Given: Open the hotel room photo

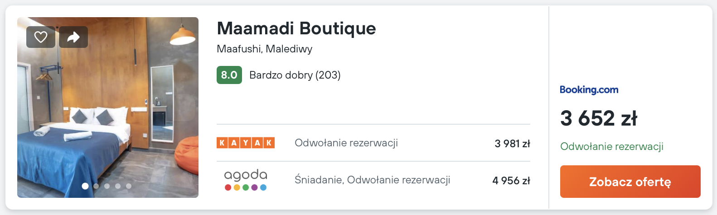Looking at the screenshot, I should coord(108,113).
